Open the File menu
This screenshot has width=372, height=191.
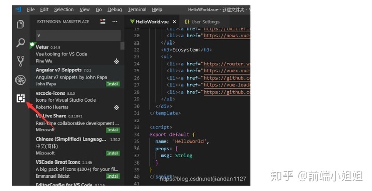point(30,10)
